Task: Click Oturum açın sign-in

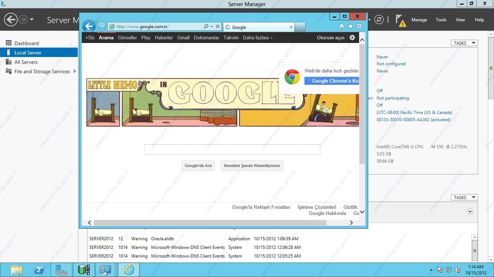Action: (331, 38)
